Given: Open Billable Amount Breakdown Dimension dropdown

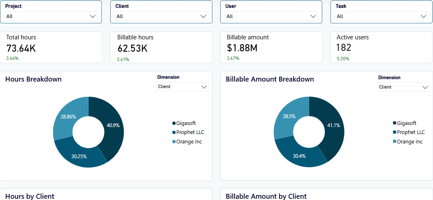Looking at the screenshot, I should click(x=403, y=87).
